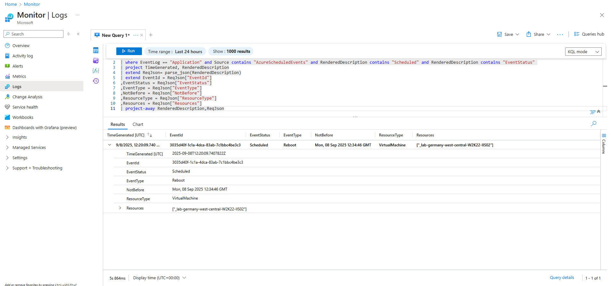Click the Resources column header
The width and height of the screenshot is (611, 286).
pyautogui.click(x=425, y=135)
